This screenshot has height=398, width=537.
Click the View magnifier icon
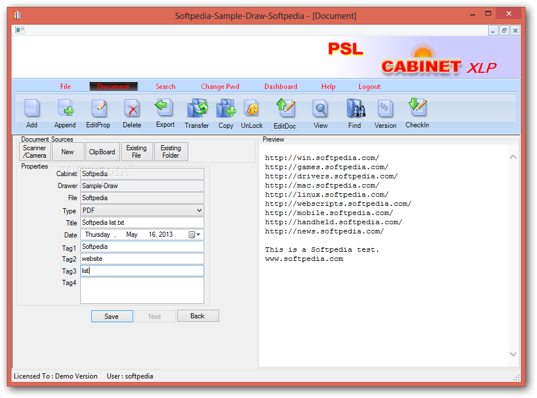tap(321, 108)
